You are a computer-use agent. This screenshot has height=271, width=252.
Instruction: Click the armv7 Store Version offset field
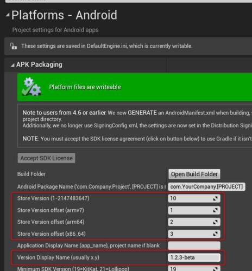tap(194, 210)
